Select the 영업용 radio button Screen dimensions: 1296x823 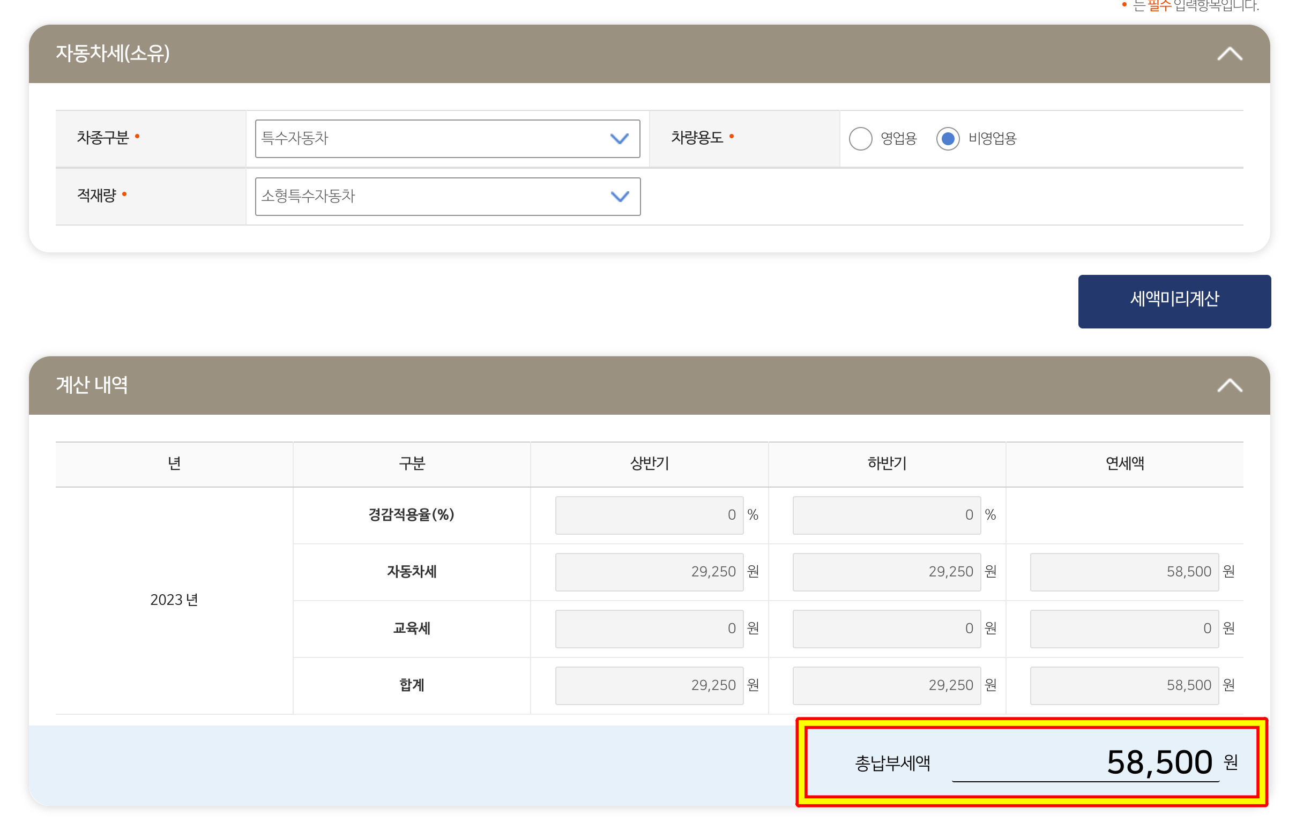tap(860, 139)
